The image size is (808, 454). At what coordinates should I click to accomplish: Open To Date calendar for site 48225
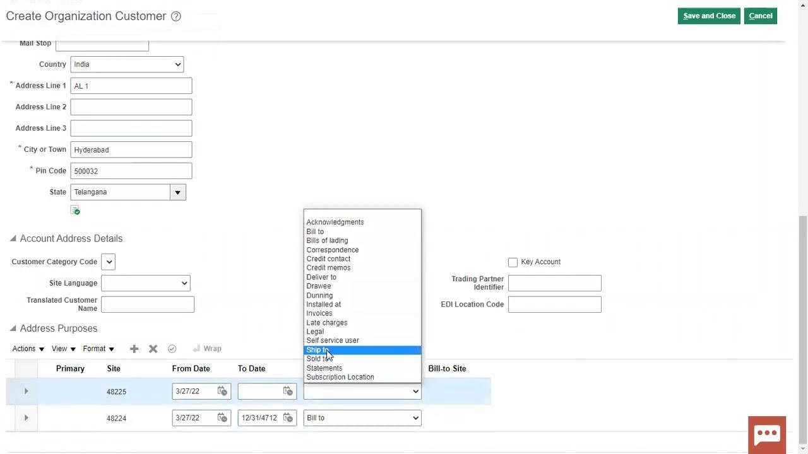pyautogui.click(x=288, y=391)
